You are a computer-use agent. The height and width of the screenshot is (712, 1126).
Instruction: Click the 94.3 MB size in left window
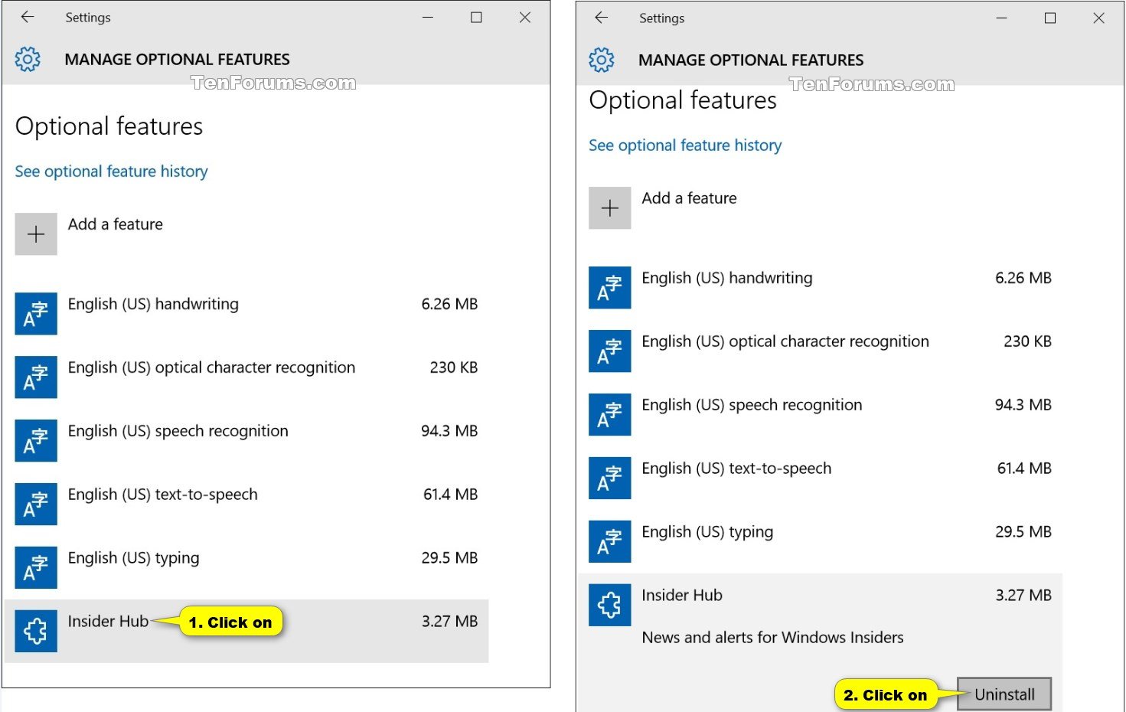point(449,432)
